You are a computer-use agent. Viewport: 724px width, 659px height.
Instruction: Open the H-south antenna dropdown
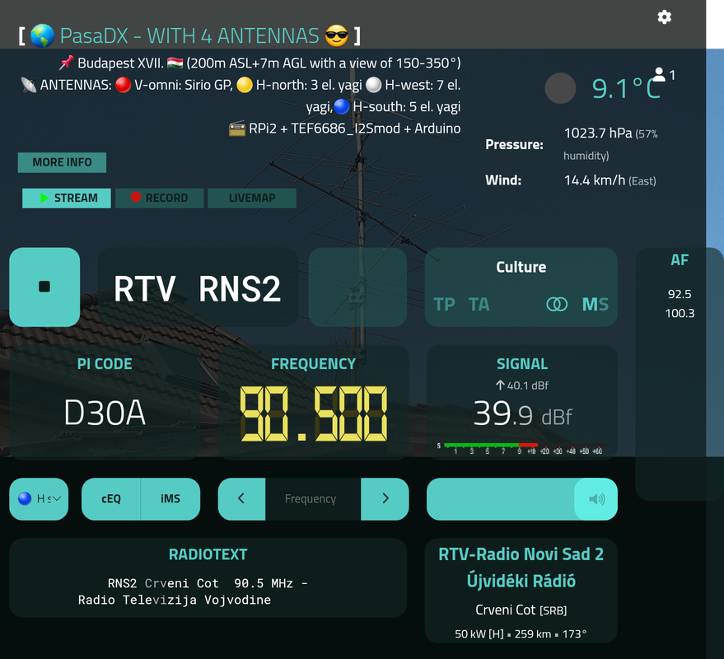(39, 498)
